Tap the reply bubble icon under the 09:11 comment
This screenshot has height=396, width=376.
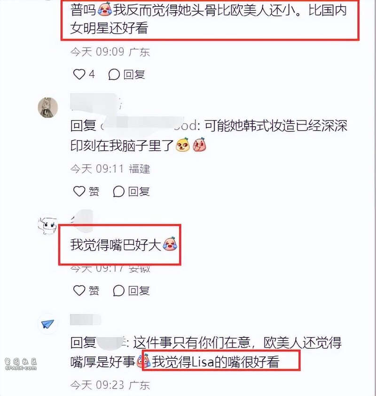pos(118,192)
